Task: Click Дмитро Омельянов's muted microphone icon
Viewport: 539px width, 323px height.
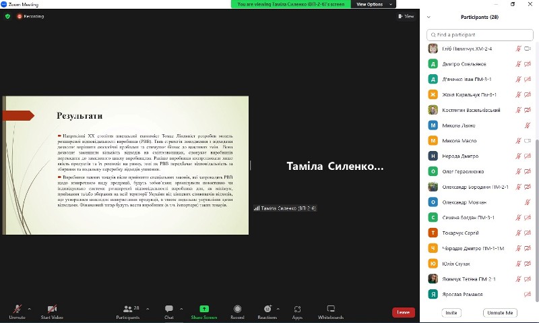Action: click(x=518, y=64)
